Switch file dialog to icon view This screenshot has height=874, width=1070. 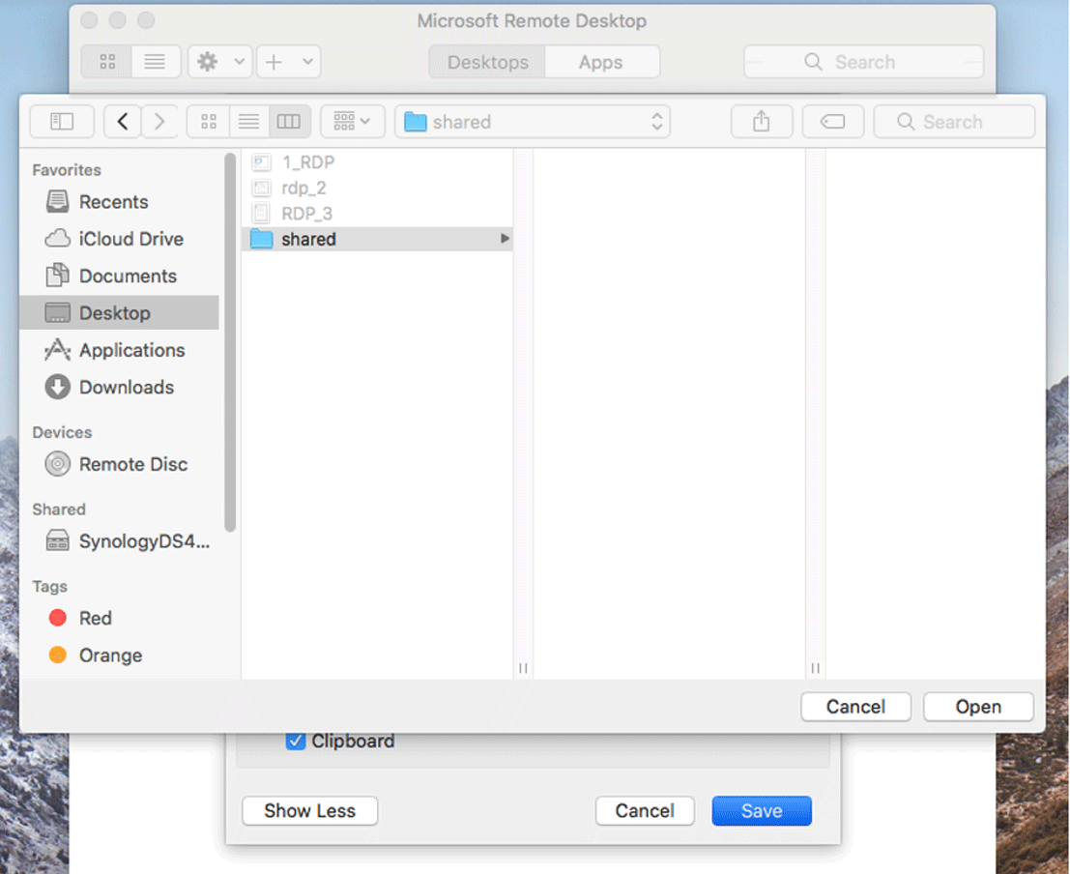click(209, 122)
